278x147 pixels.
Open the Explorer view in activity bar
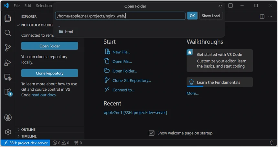(8, 18)
